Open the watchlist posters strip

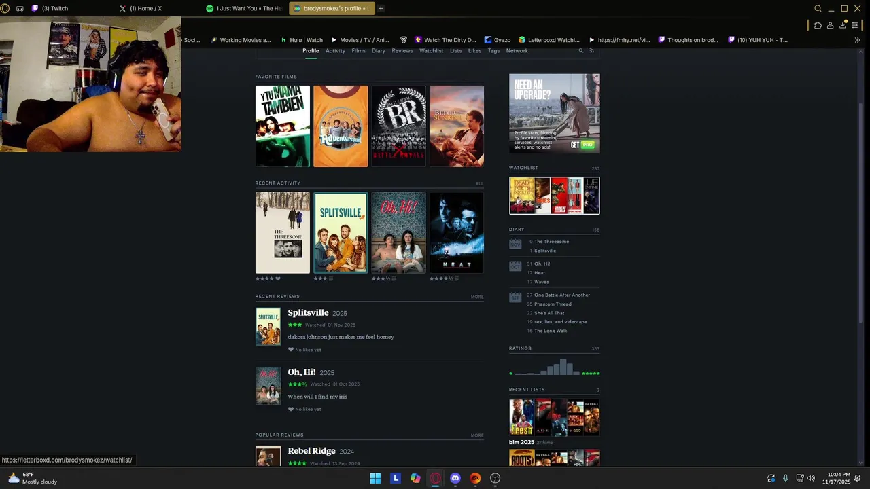pyautogui.click(x=555, y=196)
